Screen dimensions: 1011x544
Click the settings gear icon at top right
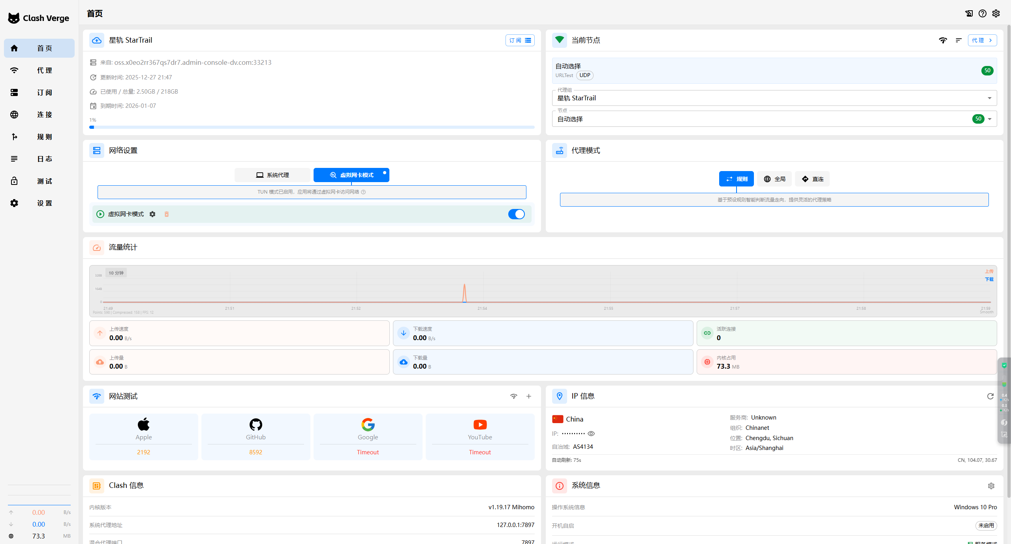coord(996,13)
